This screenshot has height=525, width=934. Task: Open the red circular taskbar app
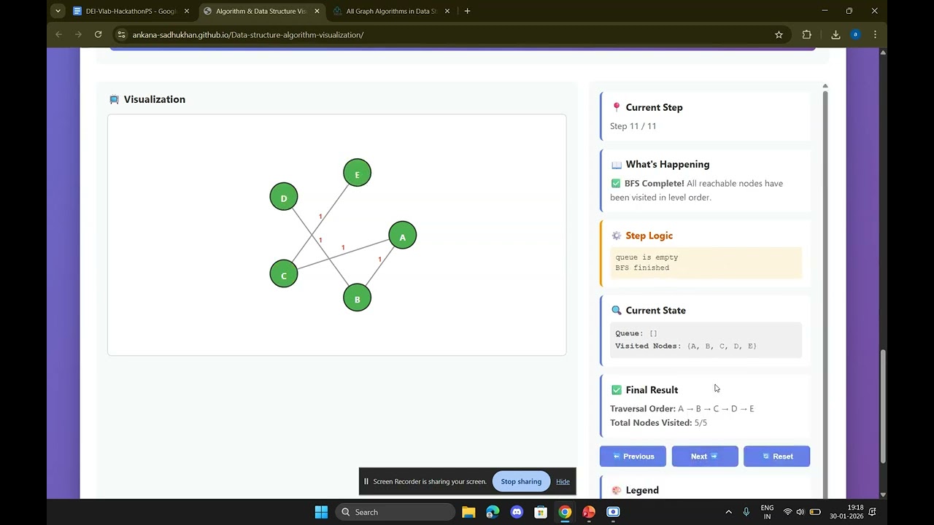(589, 512)
